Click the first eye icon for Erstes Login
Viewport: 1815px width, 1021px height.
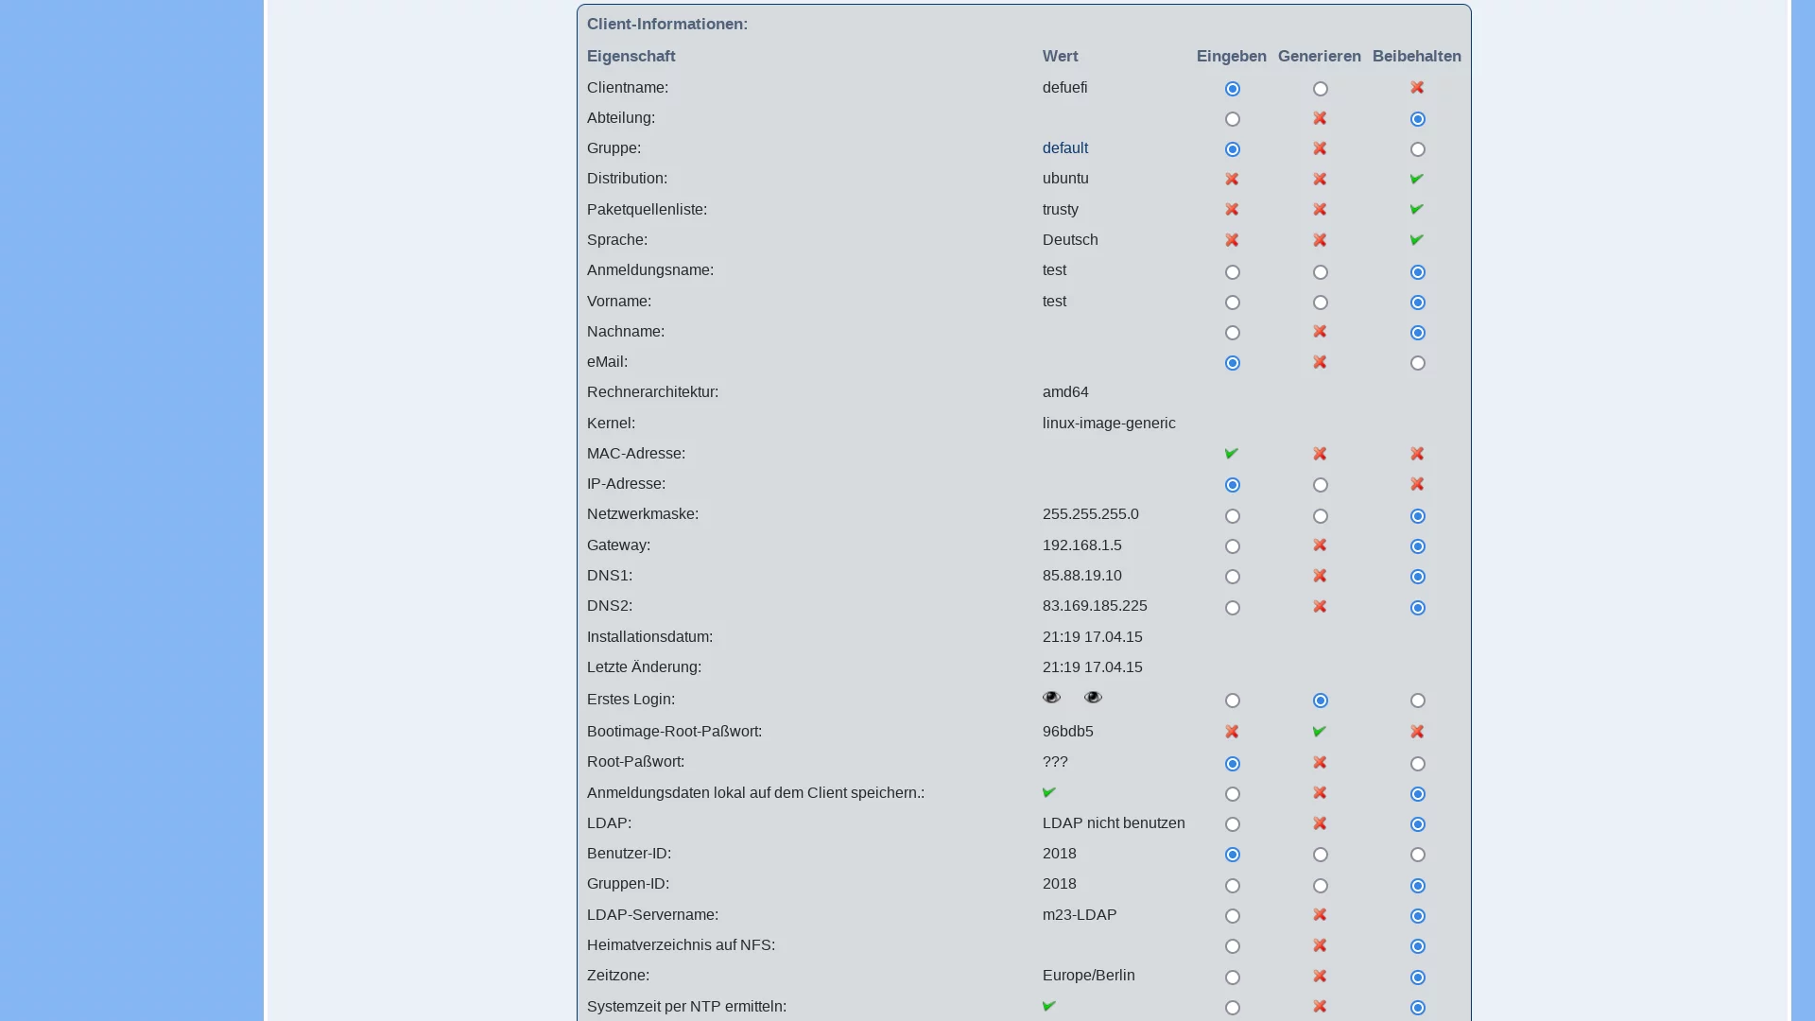click(1051, 698)
